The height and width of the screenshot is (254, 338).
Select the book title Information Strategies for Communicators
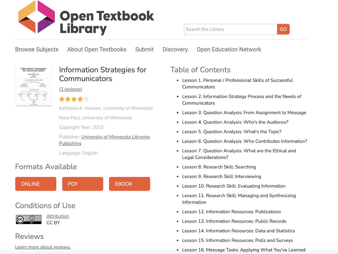[x=103, y=74]
